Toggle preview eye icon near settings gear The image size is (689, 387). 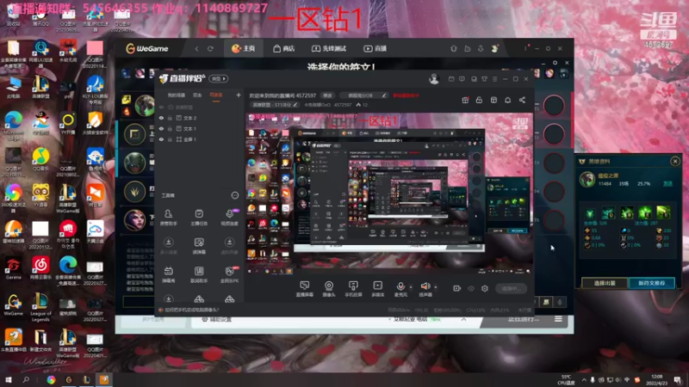click(471, 288)
